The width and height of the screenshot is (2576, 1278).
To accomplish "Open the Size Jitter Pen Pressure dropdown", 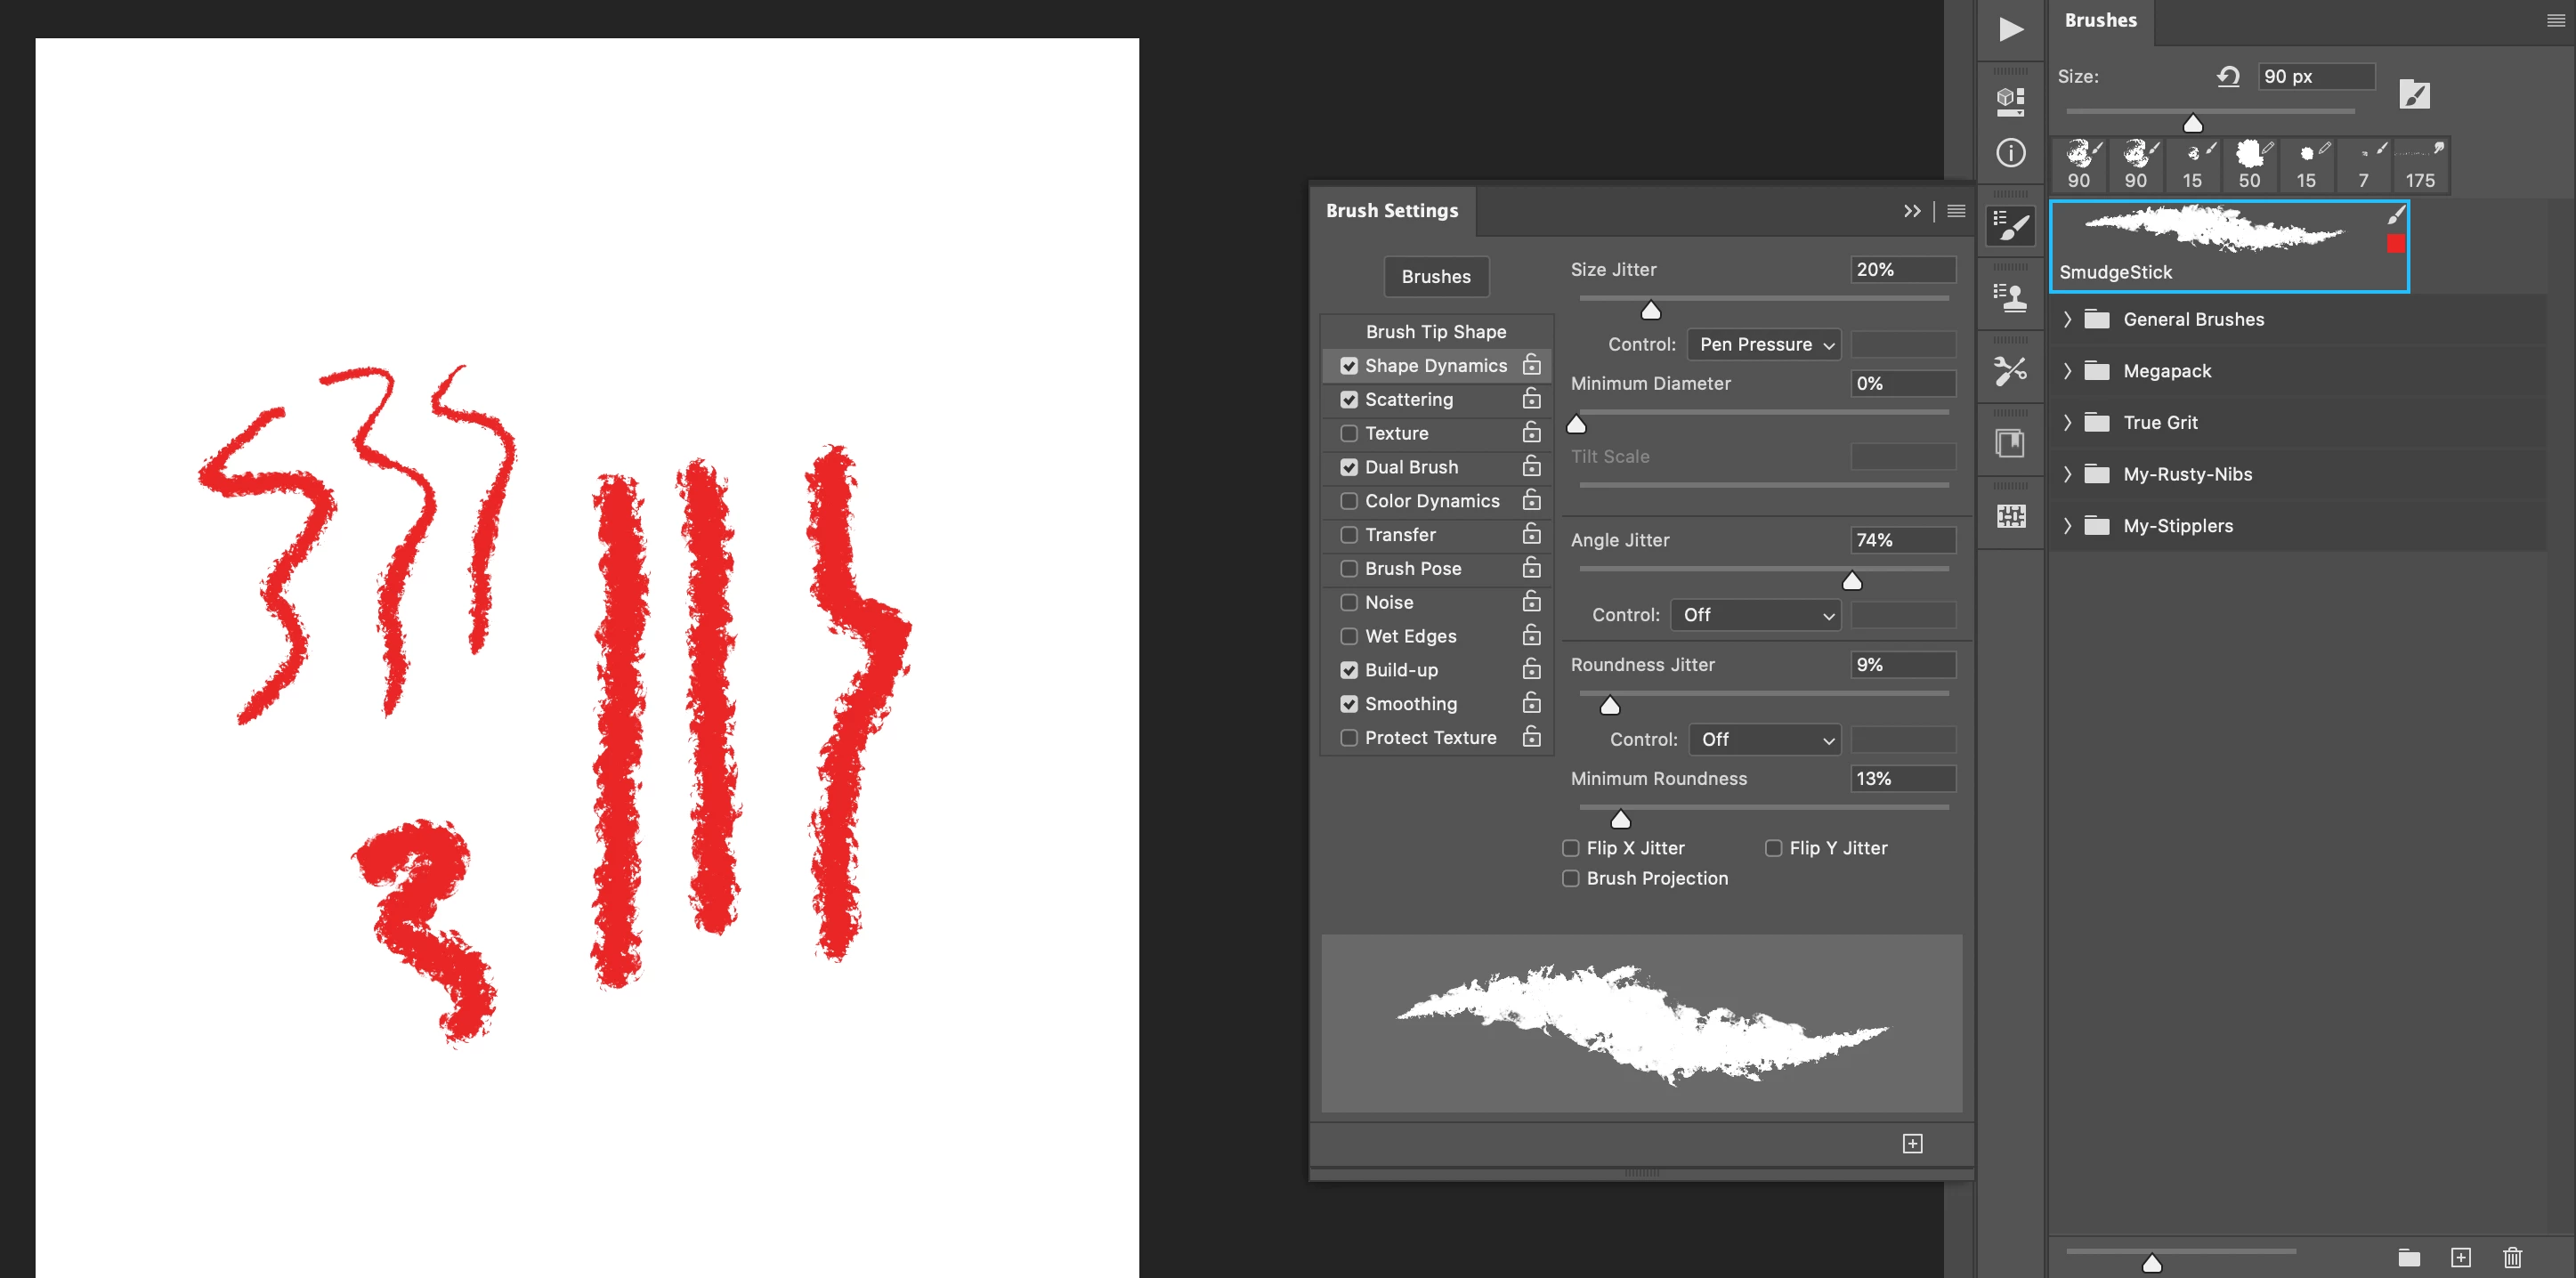I will click(x=1763, y=344).
